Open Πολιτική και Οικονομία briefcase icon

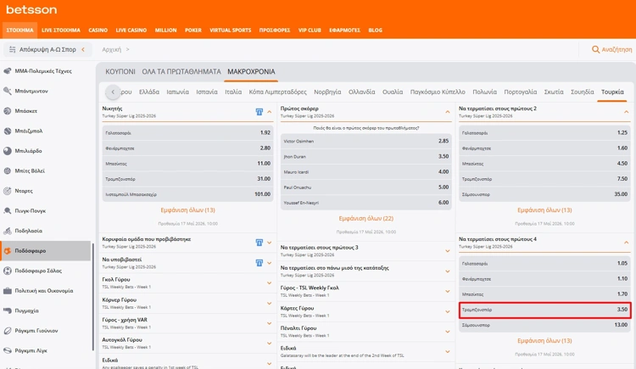[x=8, y=291]
